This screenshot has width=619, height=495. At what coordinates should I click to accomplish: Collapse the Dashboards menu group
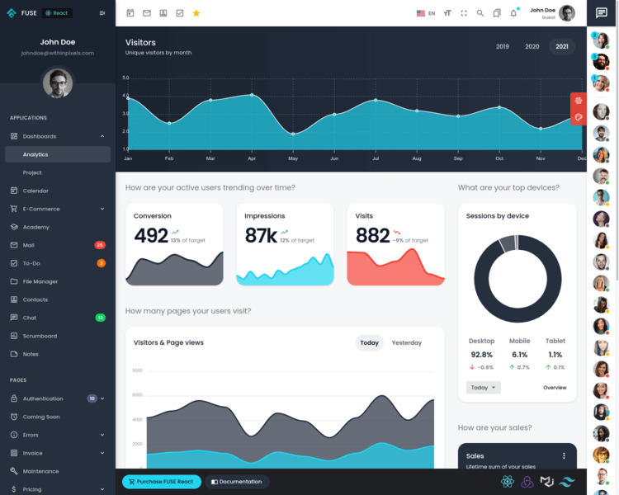(58, 136)
